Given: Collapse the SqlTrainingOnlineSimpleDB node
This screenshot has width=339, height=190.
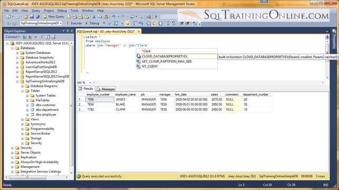Looking at the screenshot, I should pos(17,81).
